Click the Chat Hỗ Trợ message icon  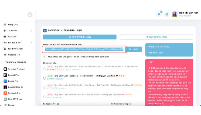point(5,55)
